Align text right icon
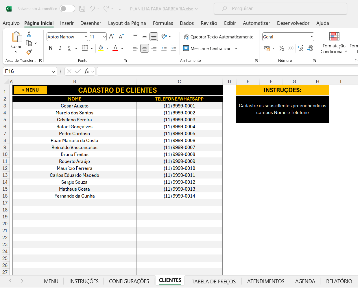 point(154,48)
